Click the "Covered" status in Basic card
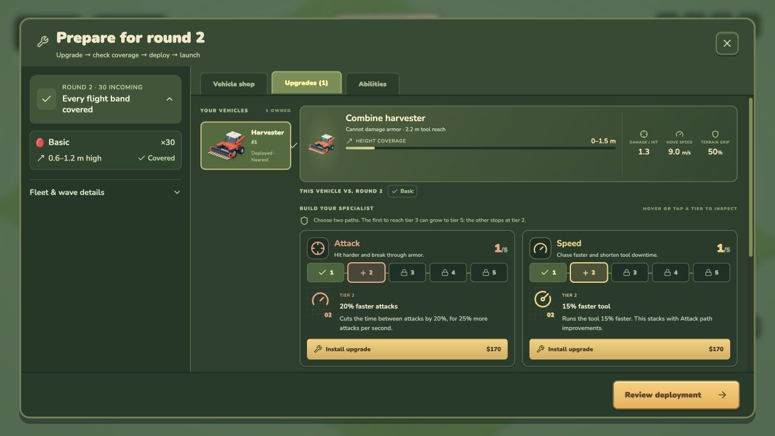Viewport: 775px width, 436px height. click(156, 158)
